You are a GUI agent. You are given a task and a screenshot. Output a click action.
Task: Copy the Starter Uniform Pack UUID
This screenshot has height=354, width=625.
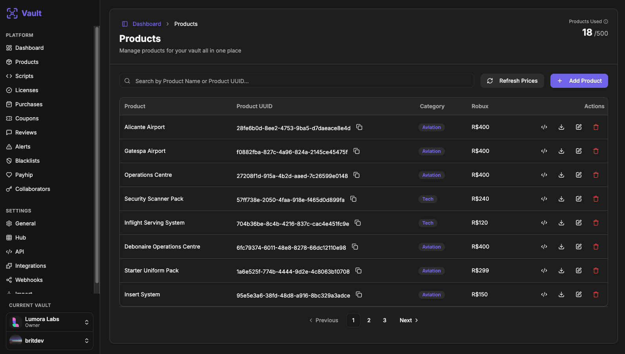[x=358, y=270]
